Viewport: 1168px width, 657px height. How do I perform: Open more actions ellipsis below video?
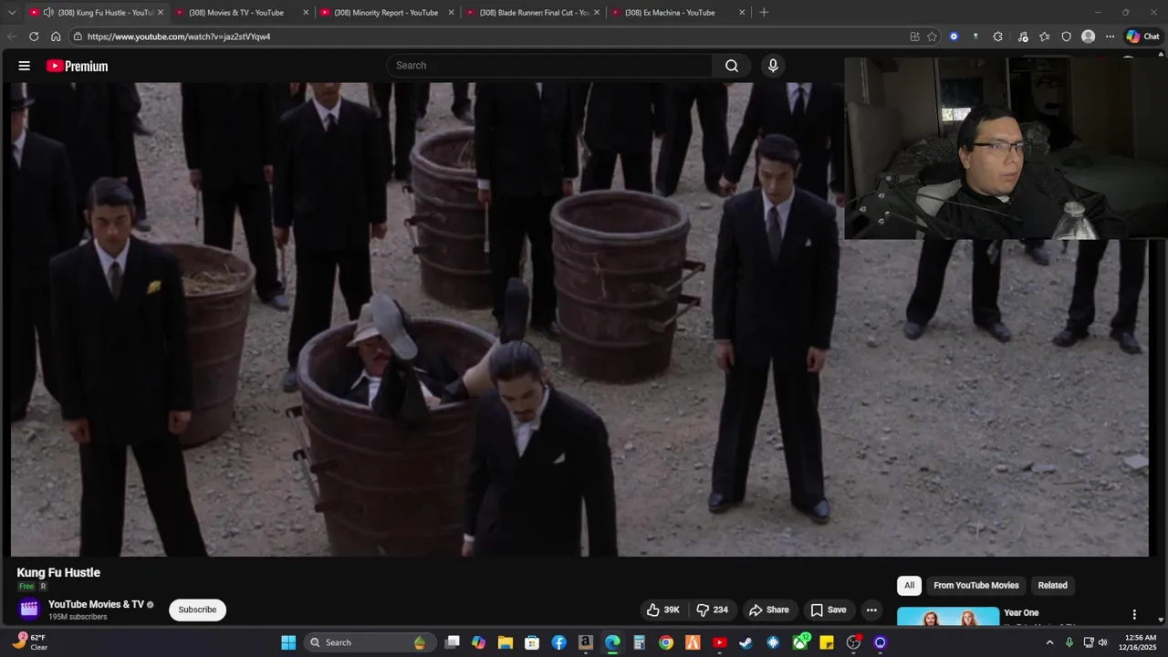(x=871, y=610)
